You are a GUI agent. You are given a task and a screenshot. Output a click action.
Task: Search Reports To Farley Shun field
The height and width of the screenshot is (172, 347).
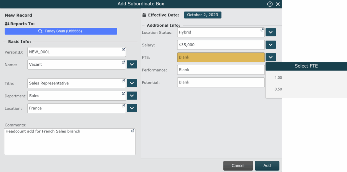tap(61, 31)
